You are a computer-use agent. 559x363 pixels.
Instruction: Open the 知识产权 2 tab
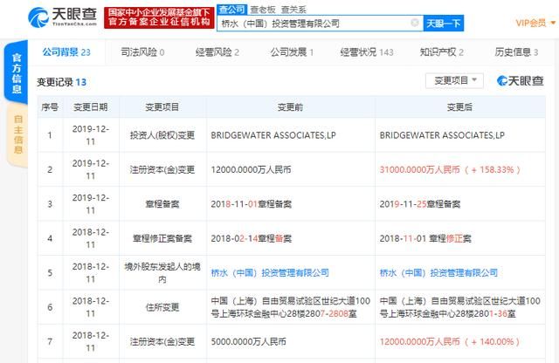(x=441, y=52)
